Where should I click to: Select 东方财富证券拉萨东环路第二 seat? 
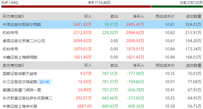[x=28, y=98]
